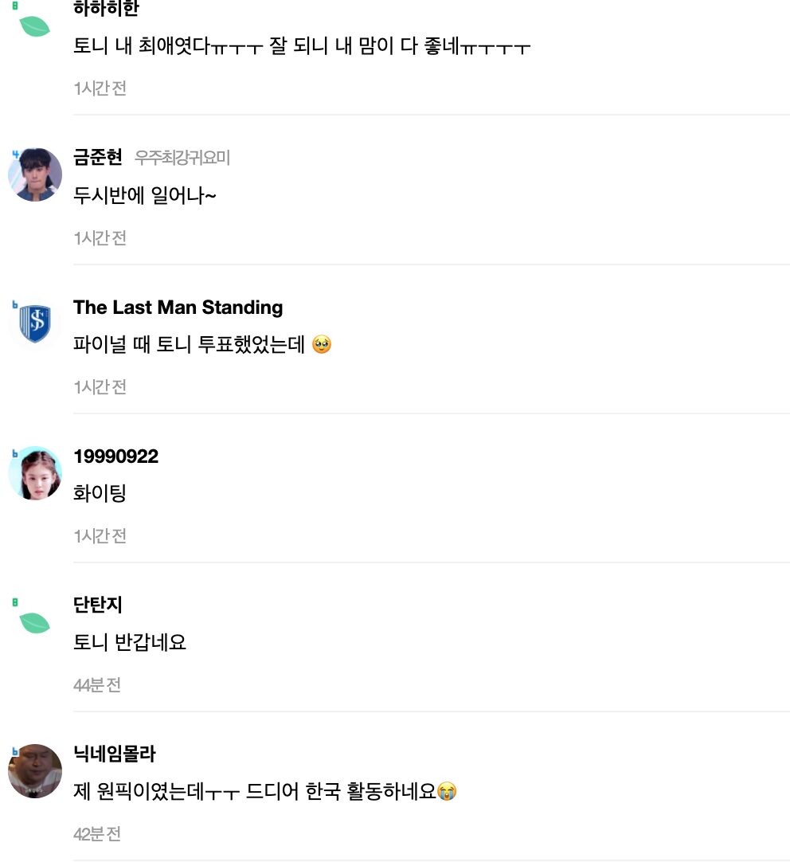Screen dimensions: 790x862
Task: Open 닉네임몰라's profile picture
Action: pyautogui.click(x=35, y=771)
